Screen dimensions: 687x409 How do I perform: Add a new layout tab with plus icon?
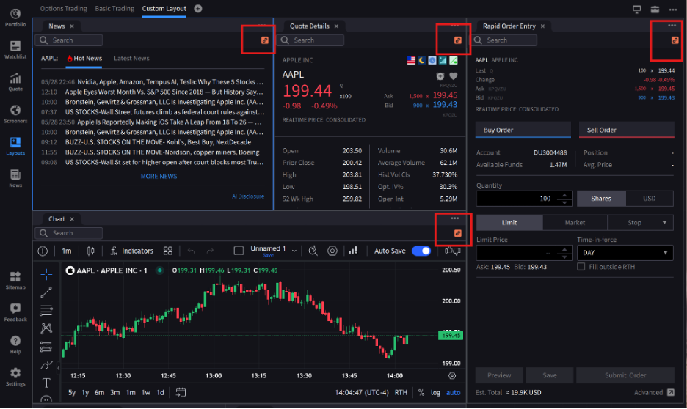pos(198,8)
